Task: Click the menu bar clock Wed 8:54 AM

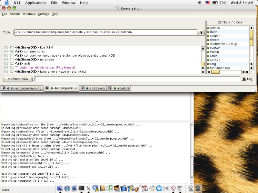Action: click(x=242, y=3)
